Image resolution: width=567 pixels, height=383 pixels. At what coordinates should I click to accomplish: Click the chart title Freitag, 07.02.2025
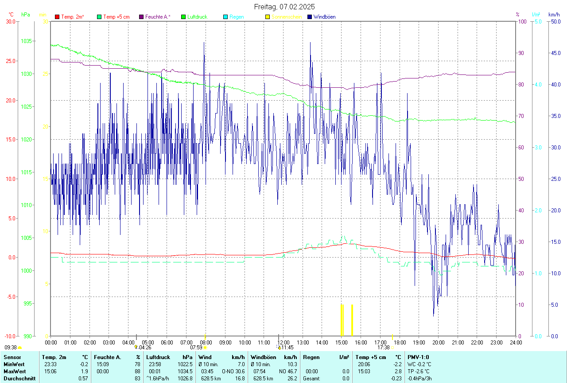(284, 7)
